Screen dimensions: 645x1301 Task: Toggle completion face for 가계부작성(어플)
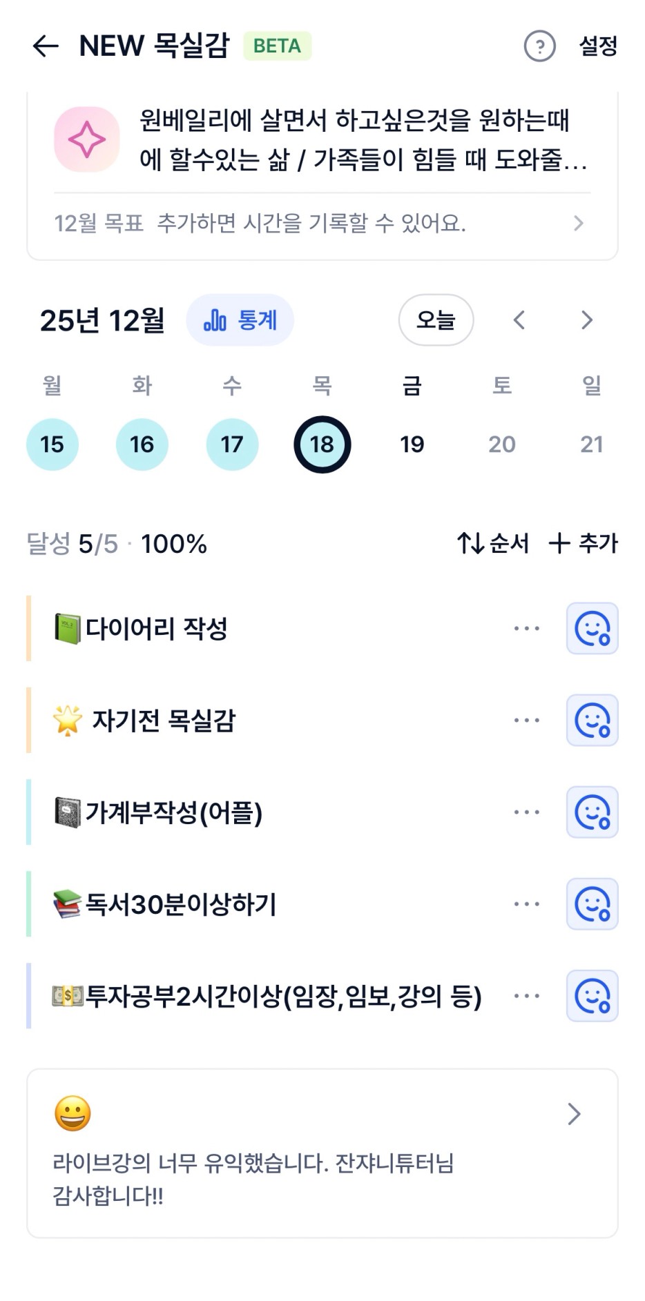(592, 812)
